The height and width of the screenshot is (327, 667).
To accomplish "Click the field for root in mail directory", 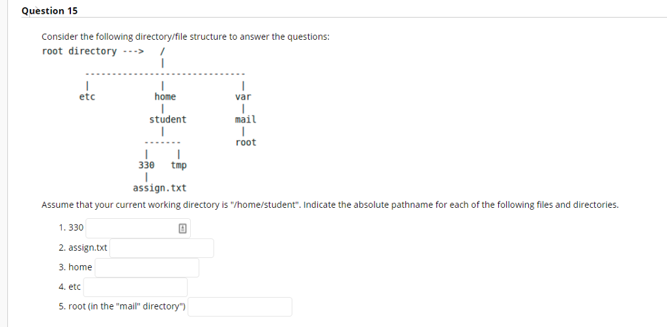I will pos(240,307).
